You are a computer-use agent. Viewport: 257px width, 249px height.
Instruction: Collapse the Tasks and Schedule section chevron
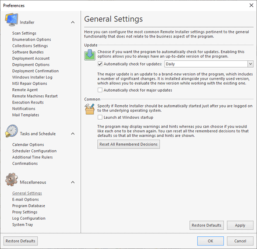[x=73, y=134]
